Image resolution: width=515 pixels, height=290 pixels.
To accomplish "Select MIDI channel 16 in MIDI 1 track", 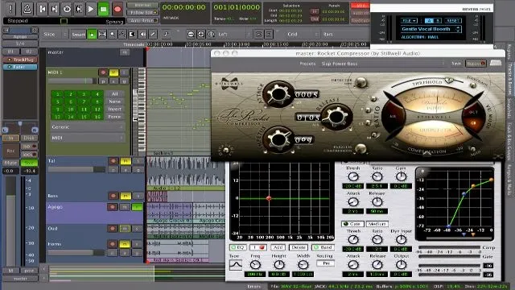I will [x=97, y=117].
